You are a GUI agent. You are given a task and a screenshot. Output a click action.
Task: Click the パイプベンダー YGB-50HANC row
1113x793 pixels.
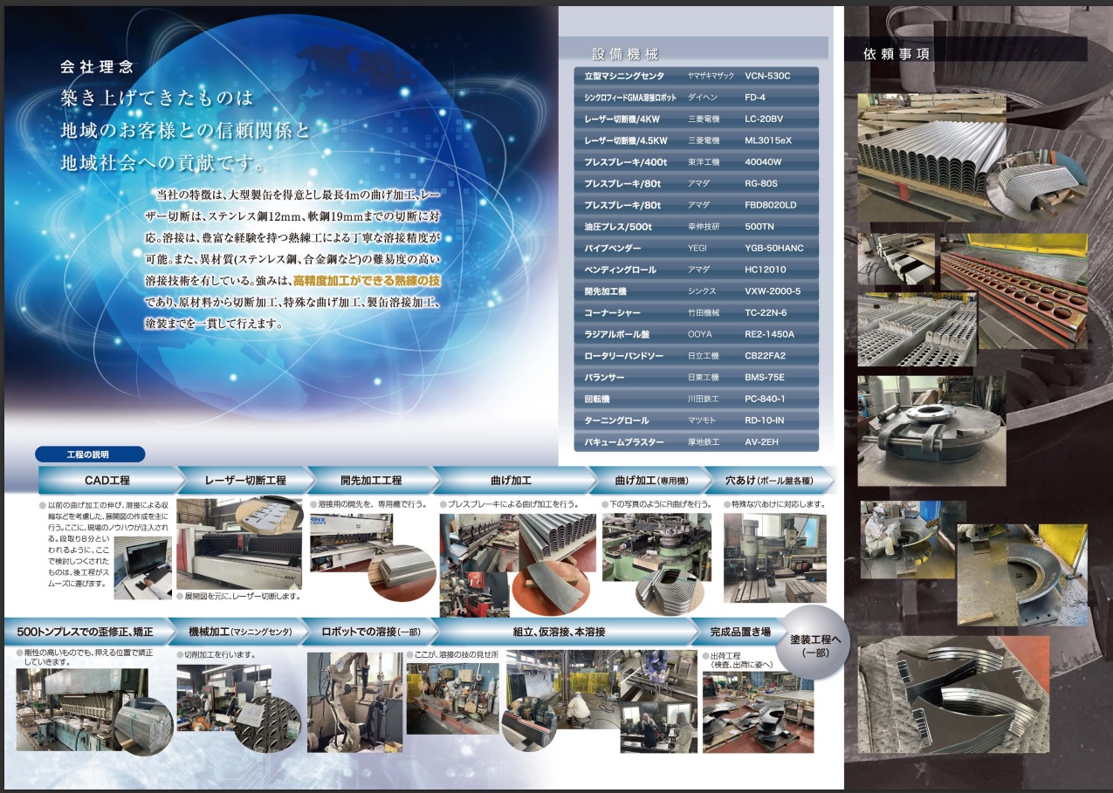696,248
